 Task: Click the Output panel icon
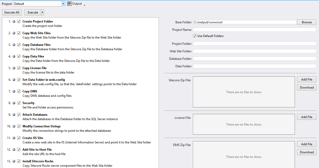point(69,3)
